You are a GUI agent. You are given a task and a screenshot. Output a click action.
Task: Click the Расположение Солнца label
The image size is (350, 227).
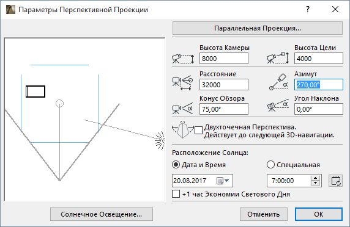click(210, 153)
